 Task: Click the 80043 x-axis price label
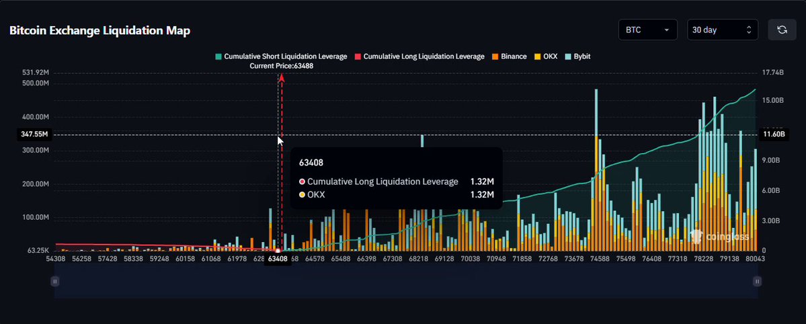pyautogui.click(x=756, y=259)
